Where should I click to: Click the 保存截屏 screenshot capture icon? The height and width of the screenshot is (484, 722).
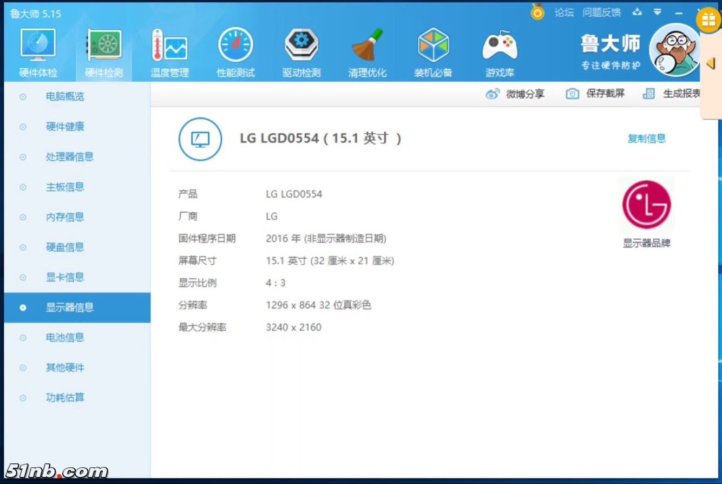coord(594,93)
